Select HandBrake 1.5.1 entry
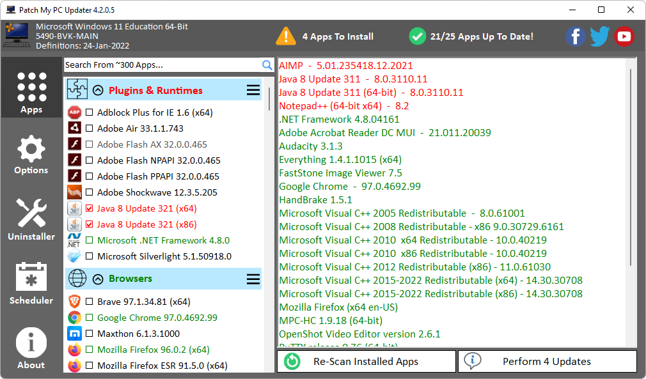 (315, 200)
